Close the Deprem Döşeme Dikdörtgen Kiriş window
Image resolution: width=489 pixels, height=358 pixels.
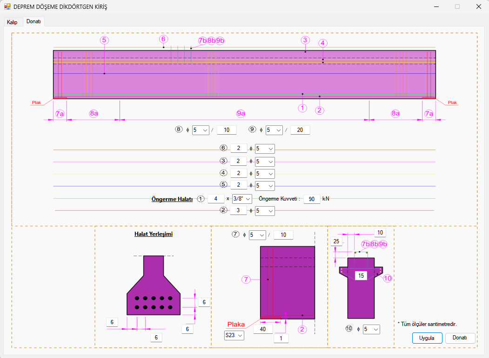pyautogui.click(x=478, y=7)
